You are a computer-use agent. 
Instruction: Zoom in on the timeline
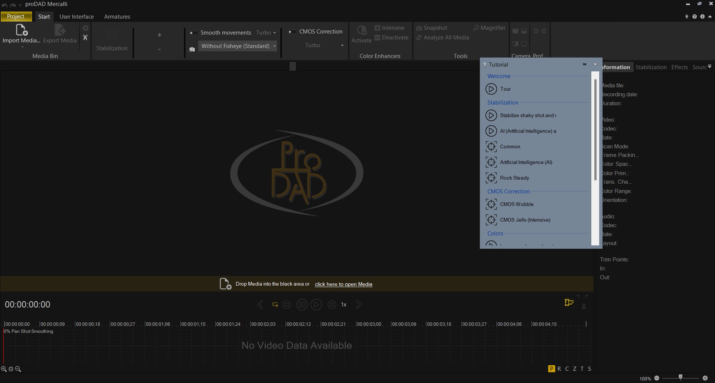coord(4,369)
